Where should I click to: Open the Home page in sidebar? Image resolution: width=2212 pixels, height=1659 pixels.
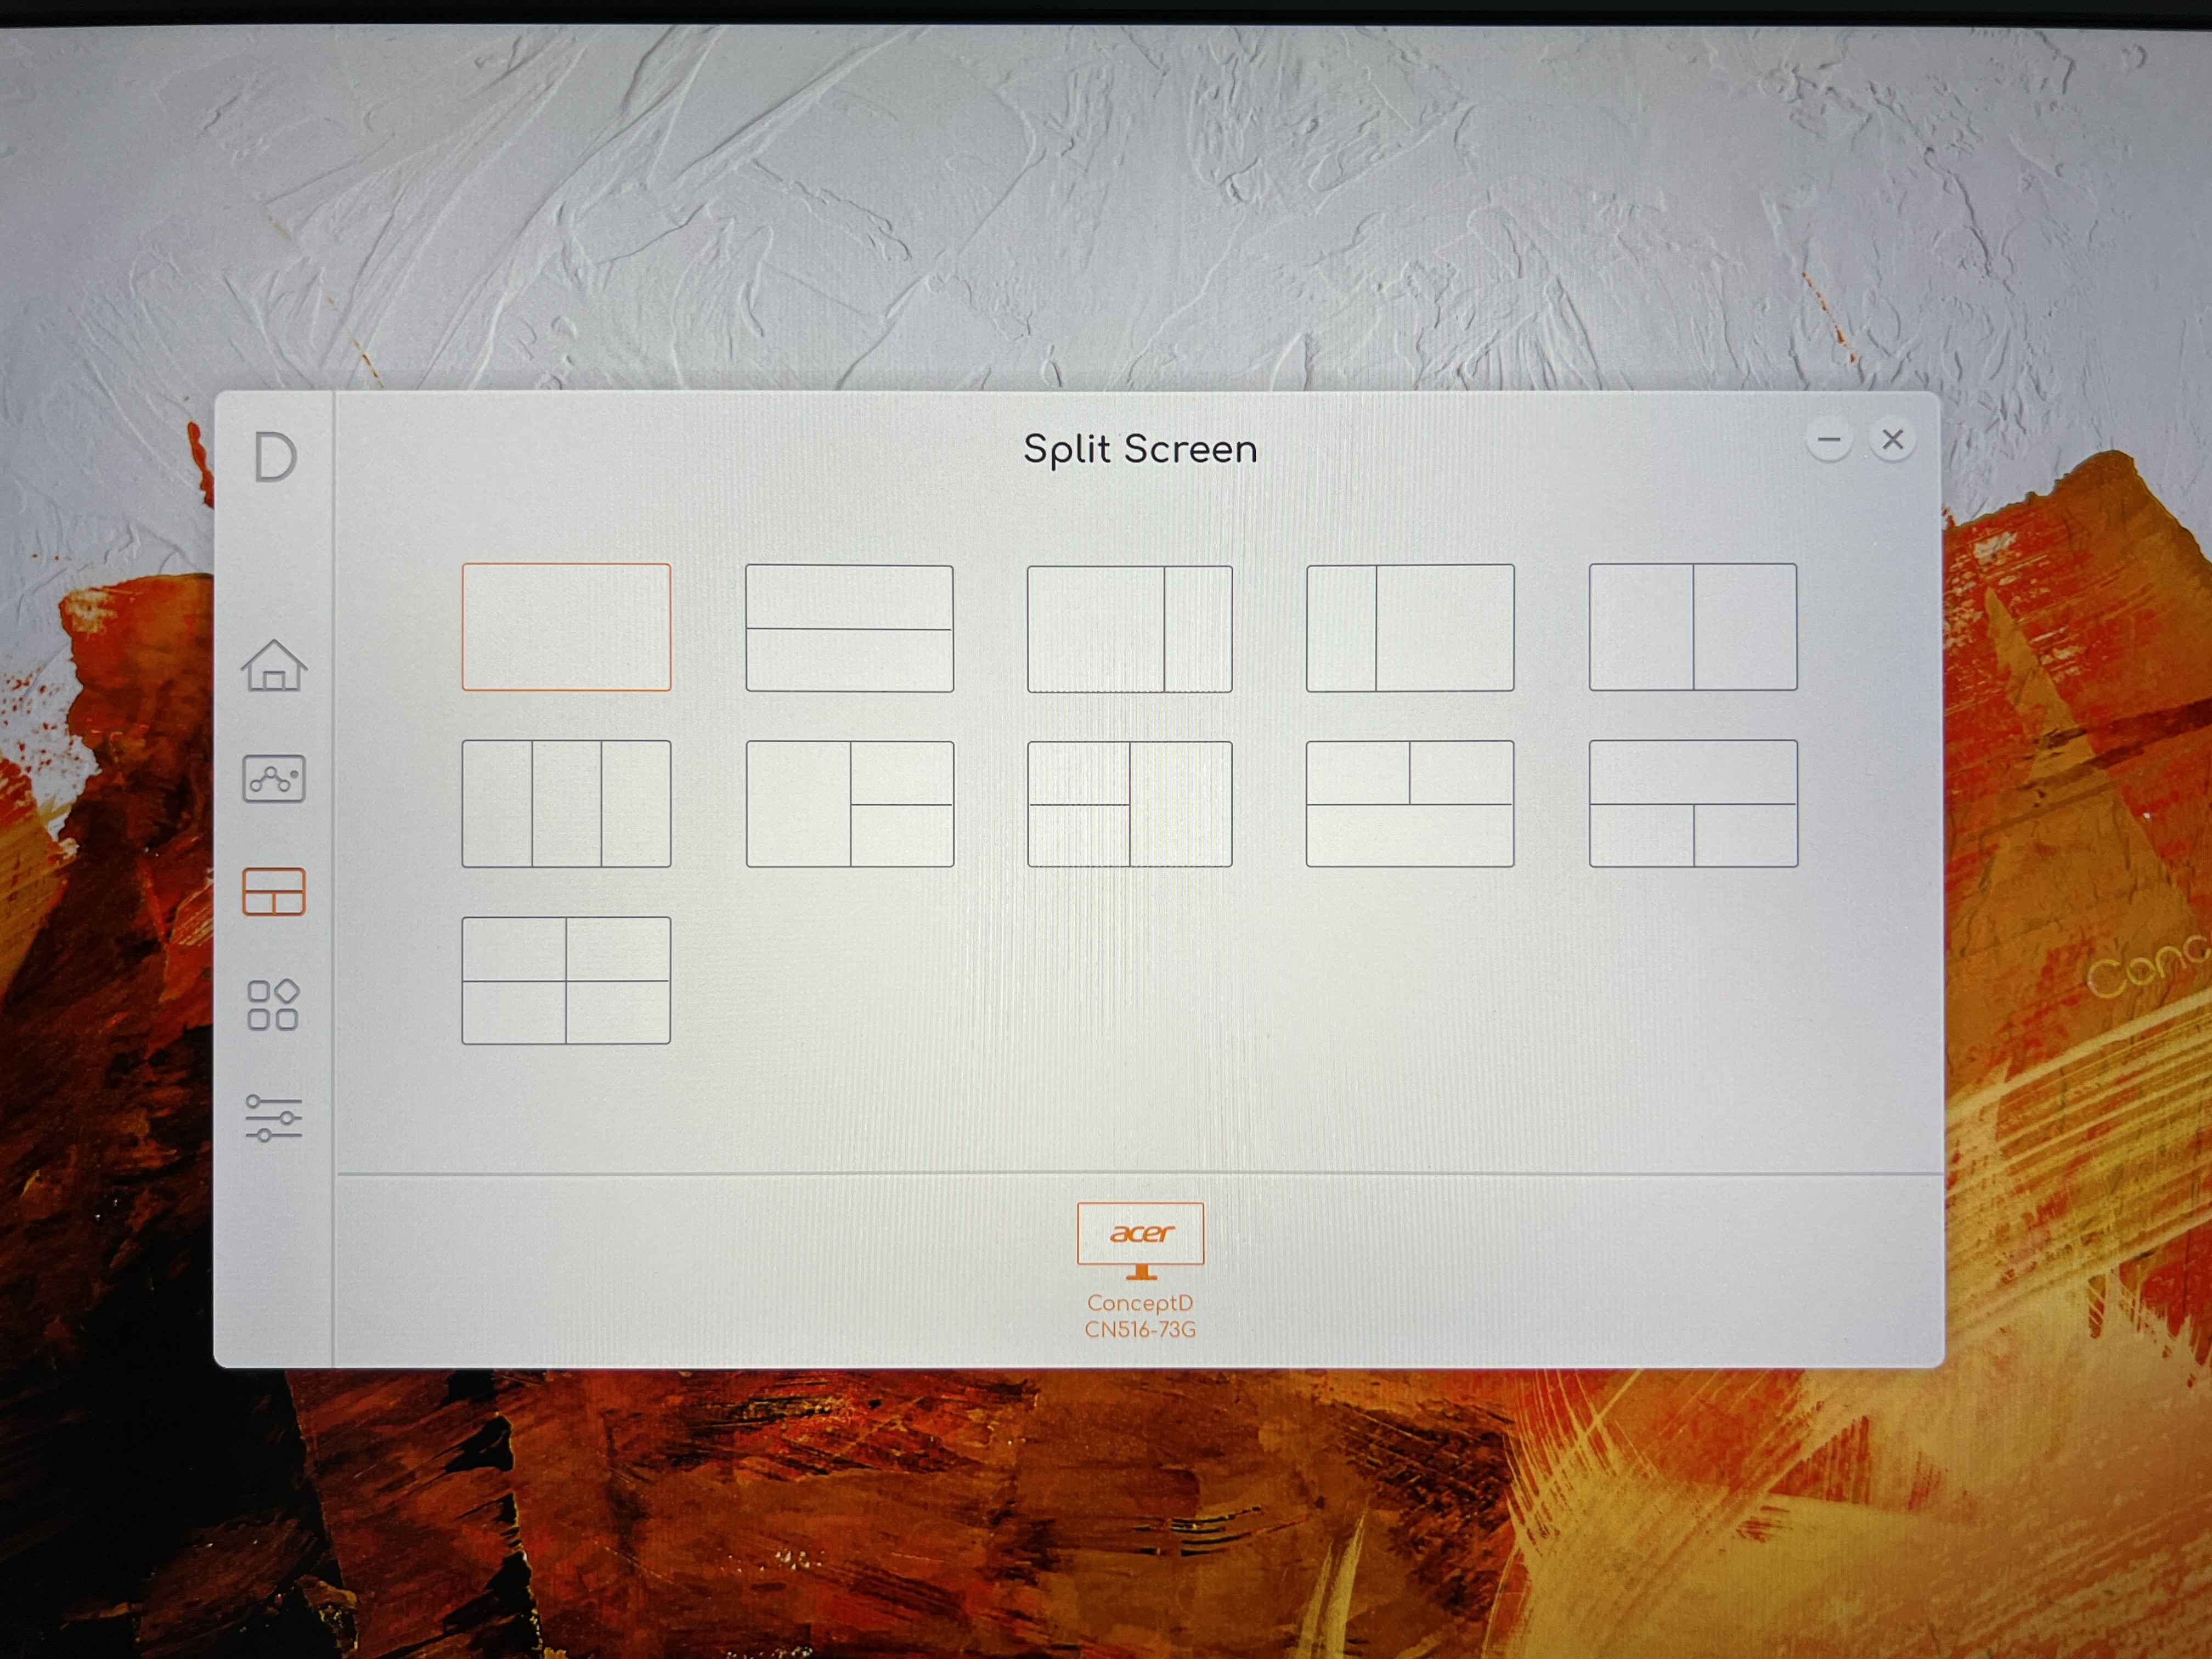pos(273,666)
